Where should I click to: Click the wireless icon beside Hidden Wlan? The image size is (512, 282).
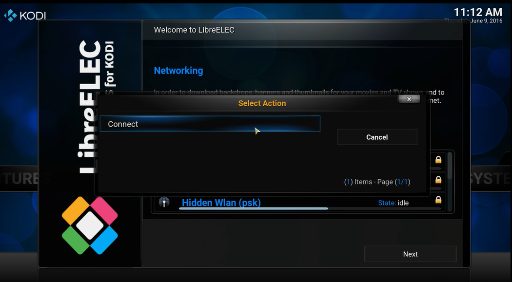click(164, 202)
